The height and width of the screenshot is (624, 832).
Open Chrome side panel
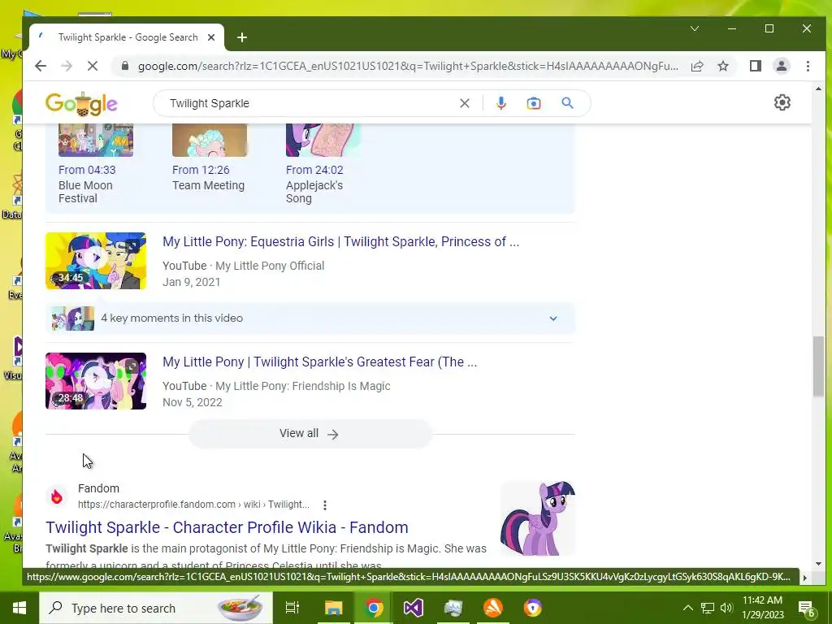click(755, 66)
